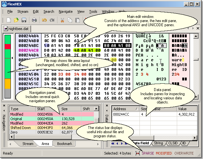Sort by the Type column header

pos(22,109)
